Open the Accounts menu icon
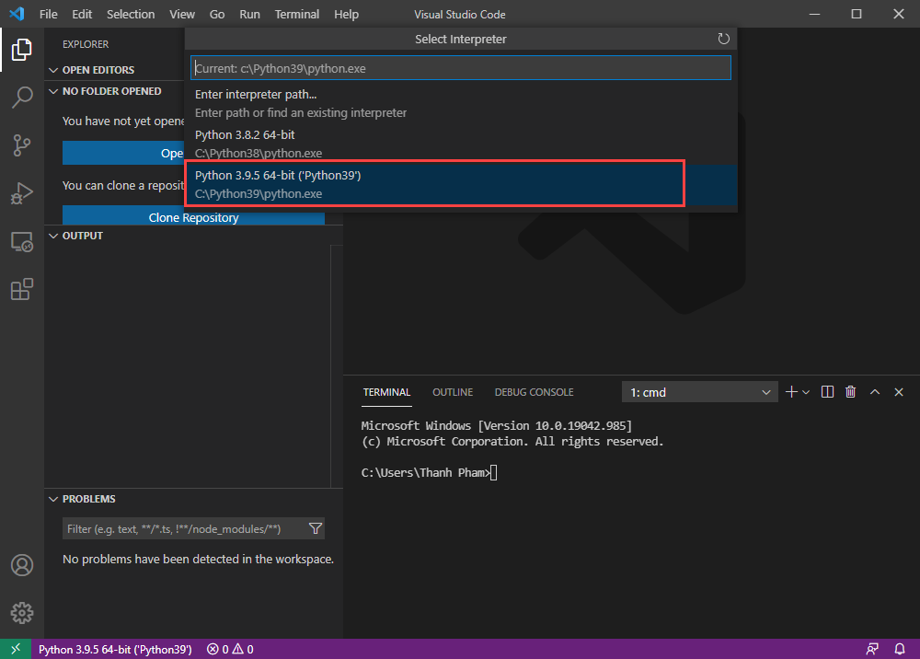The height and width of the screenshot is (659, 920). click(x=22, y=565)
